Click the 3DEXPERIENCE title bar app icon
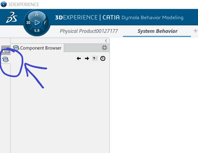 coord(4,4)
